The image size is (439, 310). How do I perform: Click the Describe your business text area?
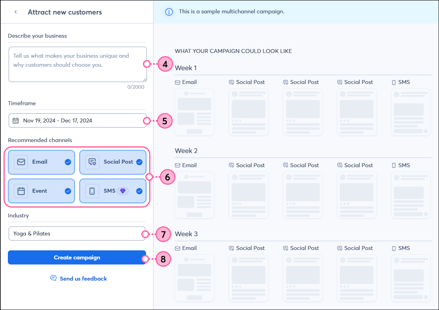78,64
